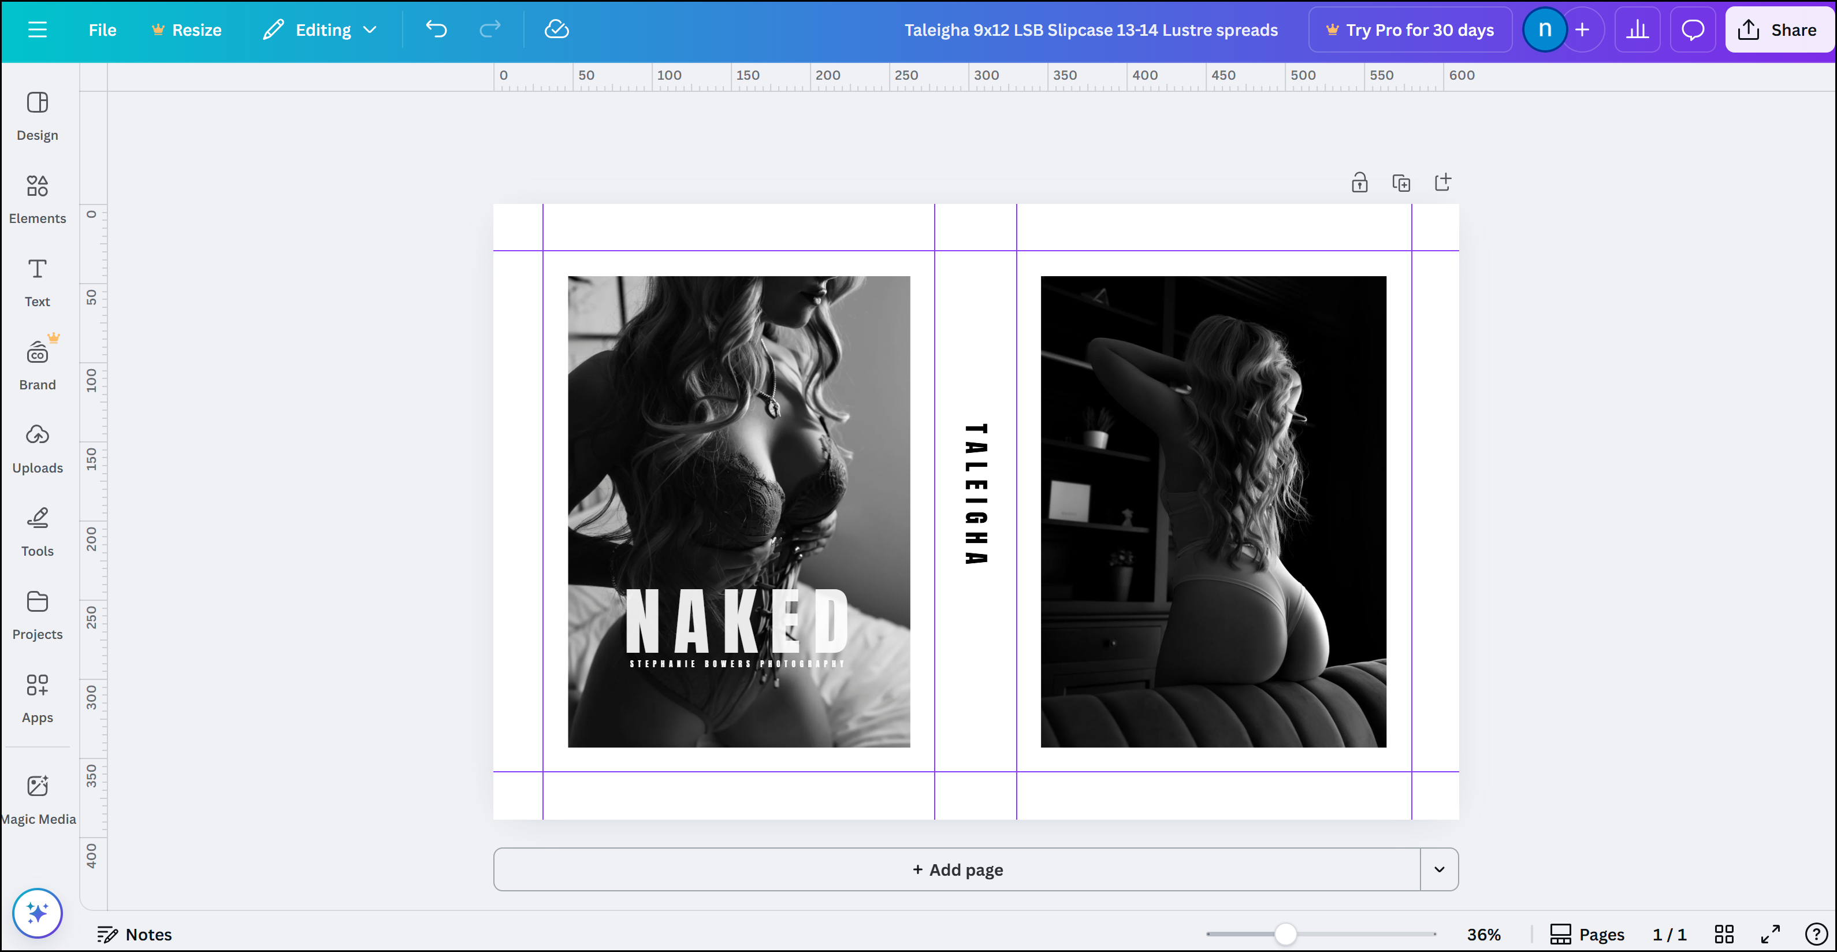The height and width of the screenshot is (952, 1837).
Task: Redo the last action
Action: click(490, 30)
